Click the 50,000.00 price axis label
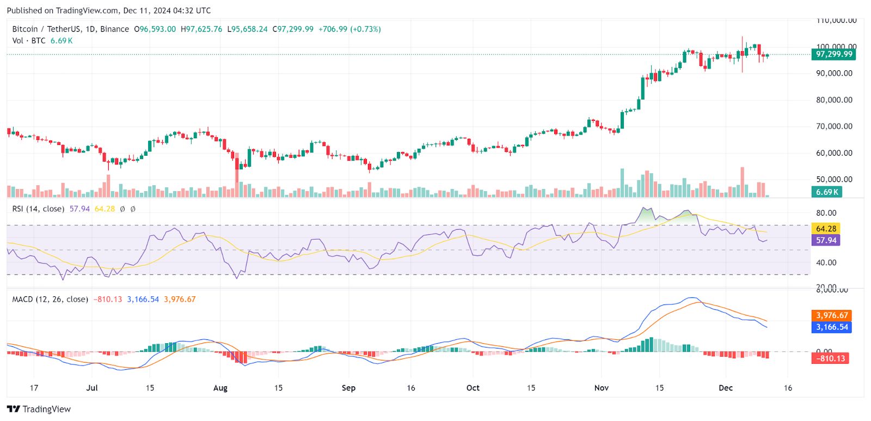This screenshot has height=421, width=871. (834, 179)
